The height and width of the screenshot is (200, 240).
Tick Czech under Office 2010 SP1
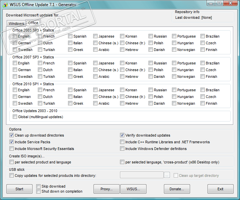202,97
